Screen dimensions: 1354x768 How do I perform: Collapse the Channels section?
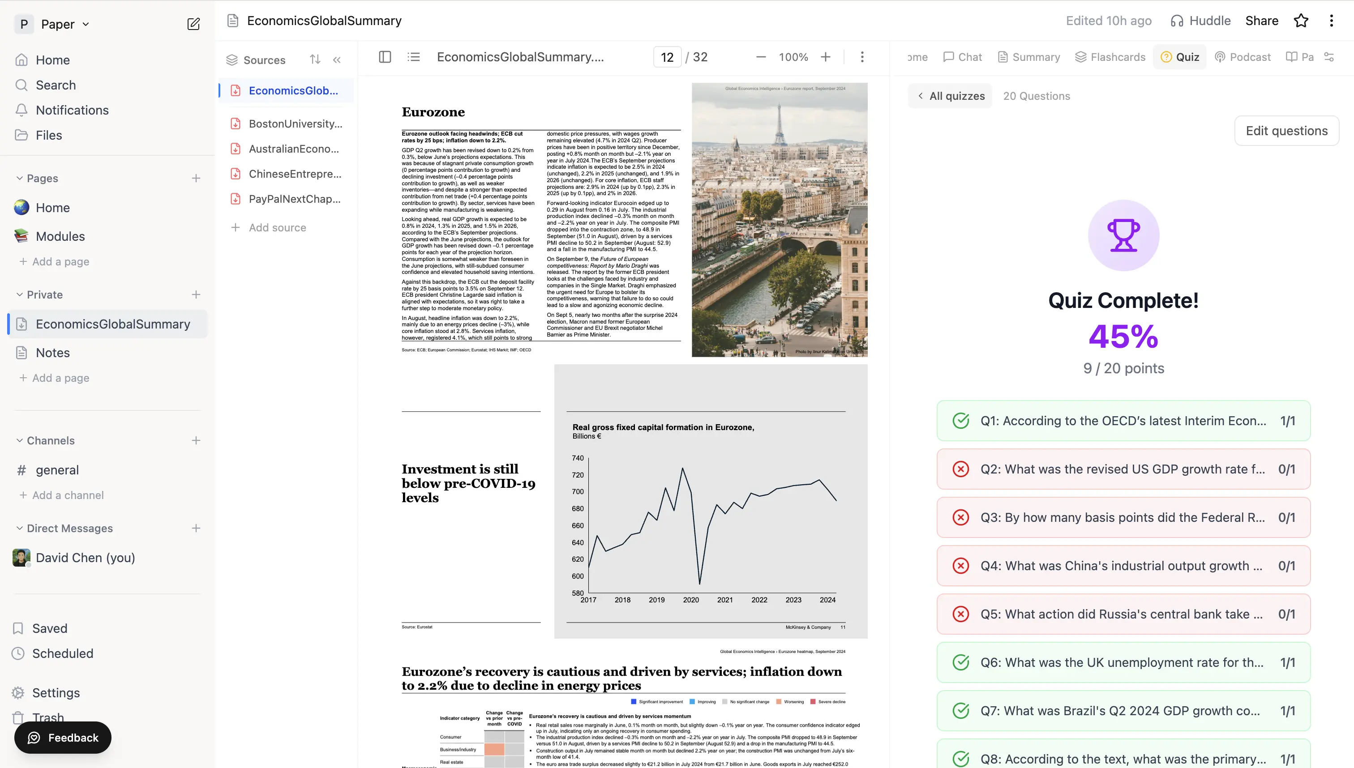20,440
